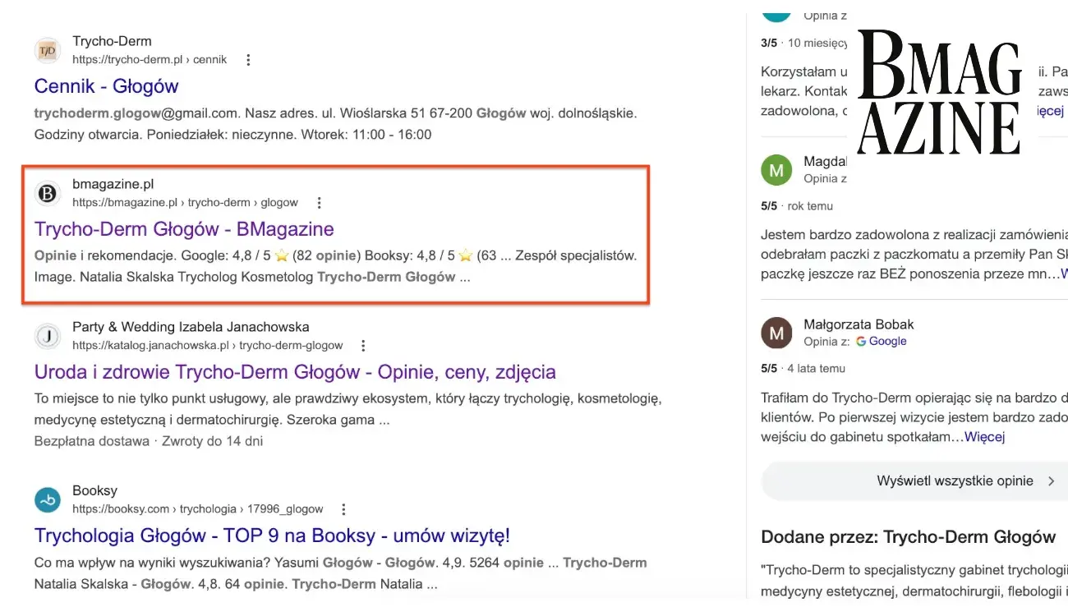
Task: Click katalog.janachowska.pl › trycho-derm-glogow URL
Action: [x=208, y=346]
